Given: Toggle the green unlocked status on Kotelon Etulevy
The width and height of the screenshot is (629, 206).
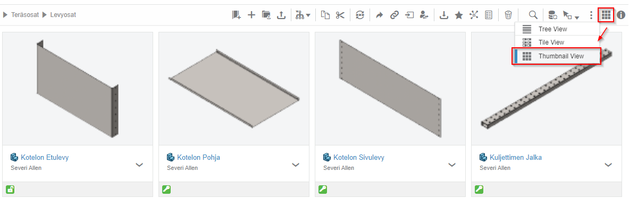Looking at the screenshot, I should (x=10, y=189).
